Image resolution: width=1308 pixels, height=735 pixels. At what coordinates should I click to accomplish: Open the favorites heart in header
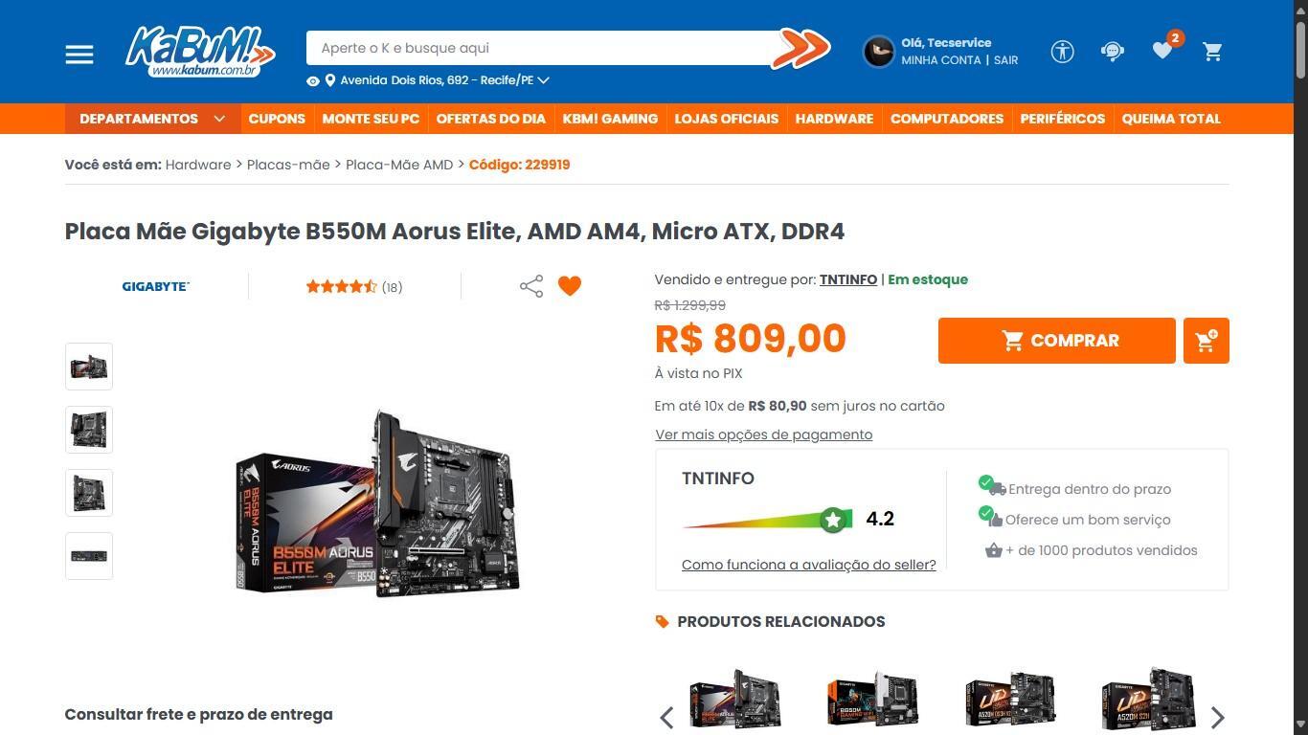point(1162,51)
